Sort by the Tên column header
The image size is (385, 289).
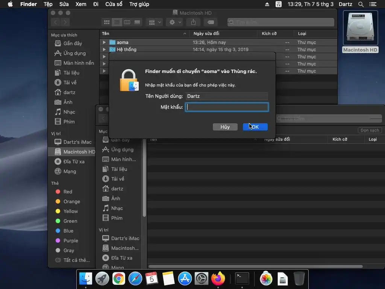[144, 33]
